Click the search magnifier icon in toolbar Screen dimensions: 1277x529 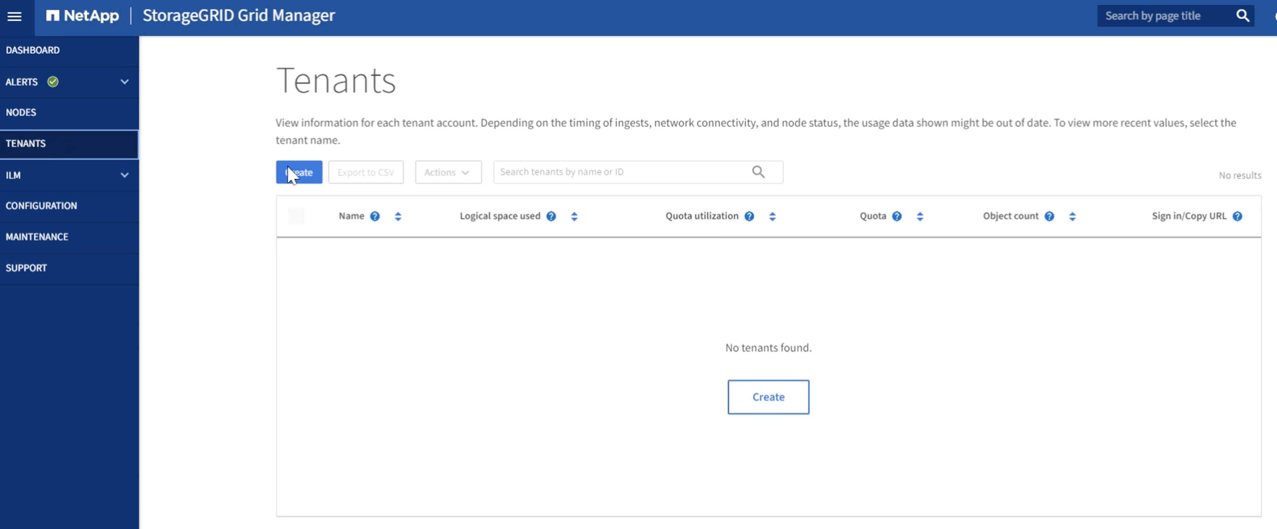point(758,172)
